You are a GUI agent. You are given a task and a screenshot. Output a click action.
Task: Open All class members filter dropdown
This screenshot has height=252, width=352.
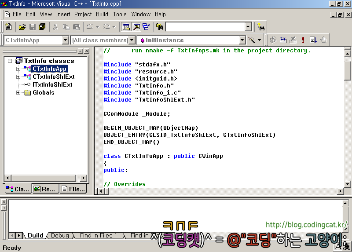[132, 40]
